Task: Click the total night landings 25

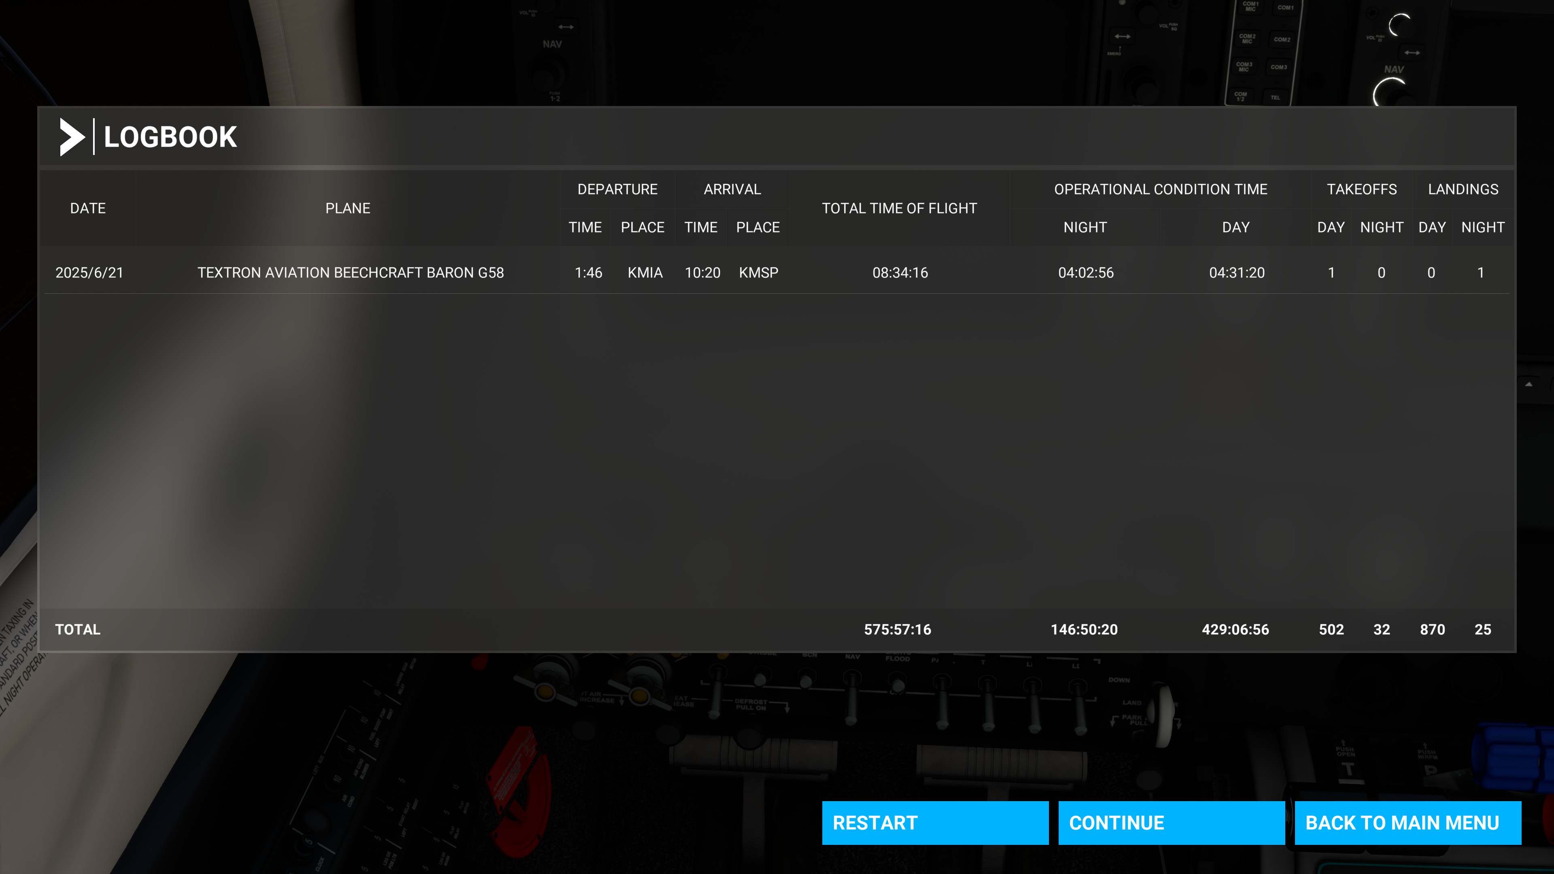Action: pos(1483,630)
